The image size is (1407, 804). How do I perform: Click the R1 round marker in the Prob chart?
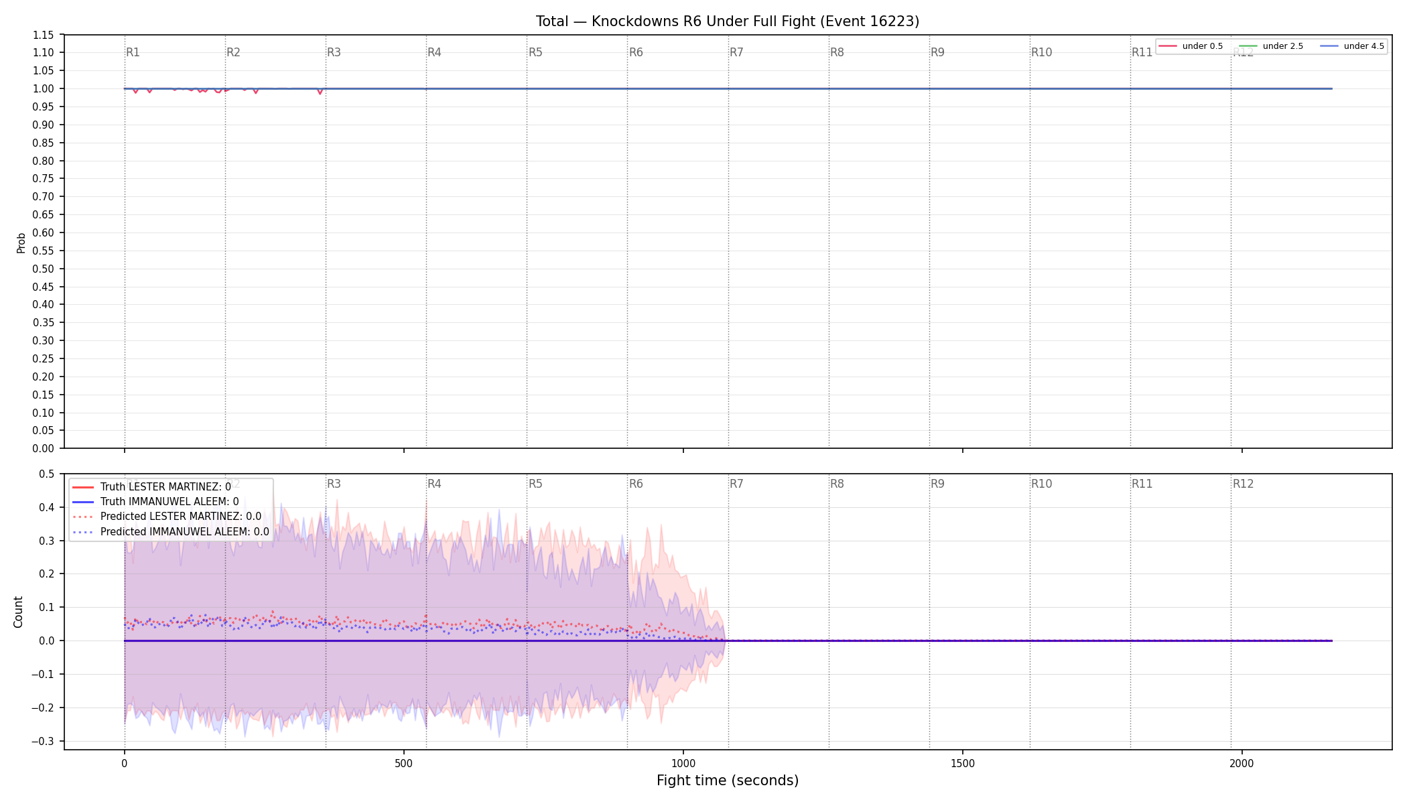(x=133, y=52)
